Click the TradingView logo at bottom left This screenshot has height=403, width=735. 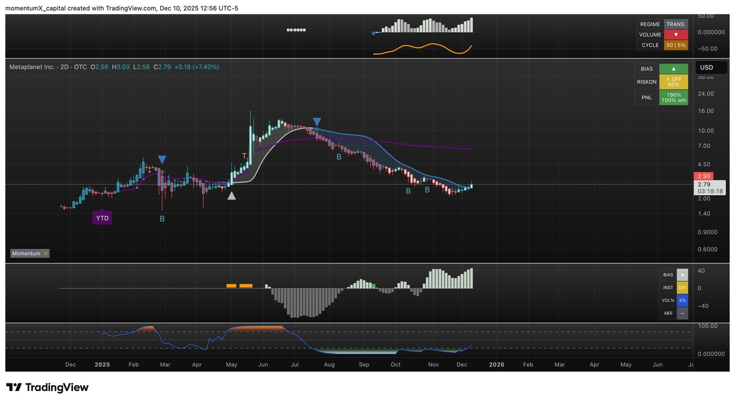pos(48,387)
